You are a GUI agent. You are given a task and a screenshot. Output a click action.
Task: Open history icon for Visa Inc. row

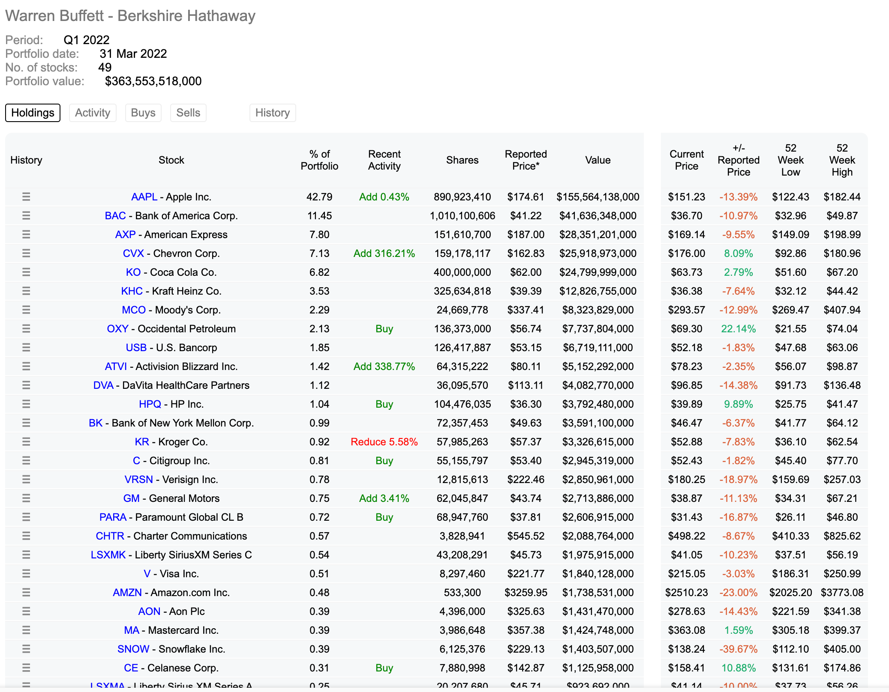[x=26, y=574]
